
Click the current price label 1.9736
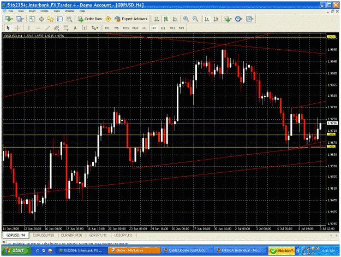332,123
